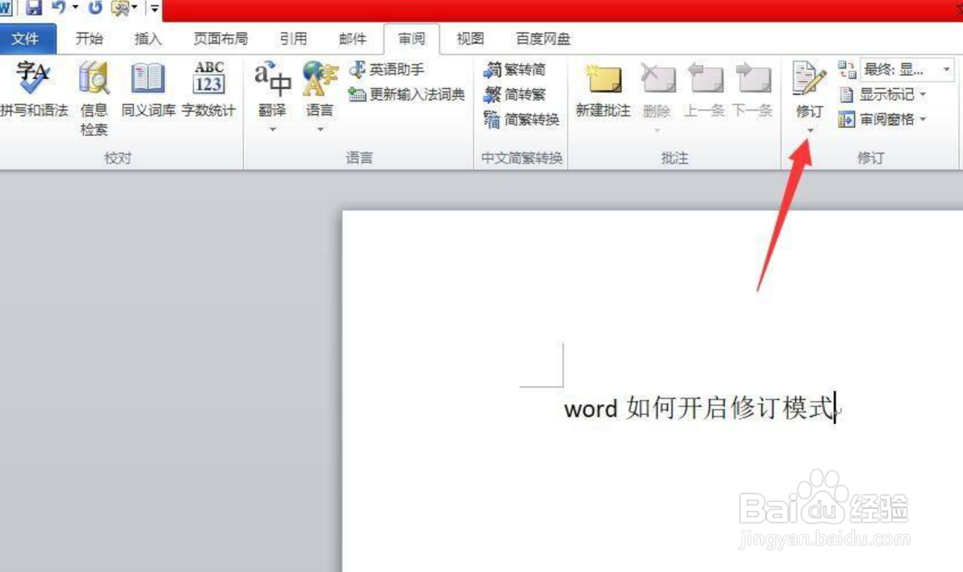Update input method dictionary (更新输入法词典)
The width and height of the screenshot is (963, 572).
[x=407, y=94]
